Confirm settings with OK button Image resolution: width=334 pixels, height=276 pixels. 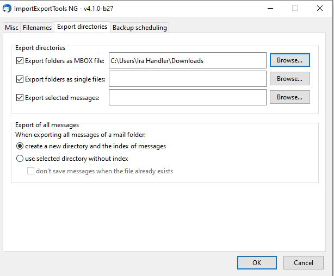[x=257, y=263]
